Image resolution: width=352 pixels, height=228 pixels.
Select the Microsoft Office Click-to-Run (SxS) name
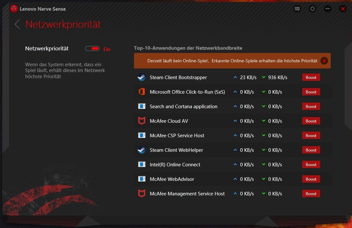(187, 92)
